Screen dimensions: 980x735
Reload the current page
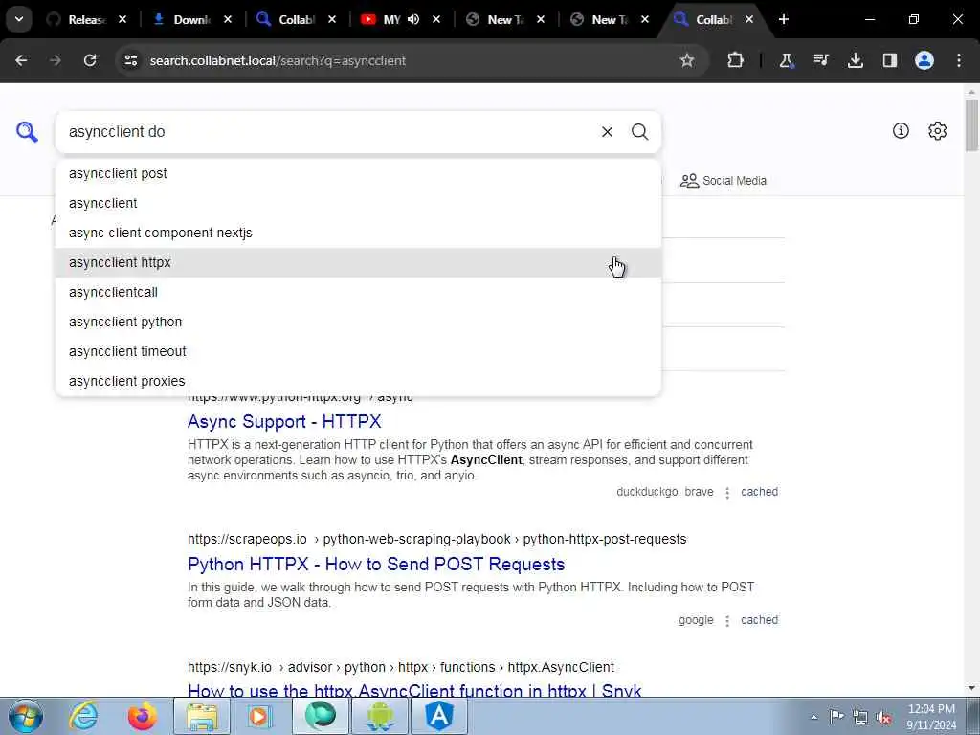pos(90,60)
